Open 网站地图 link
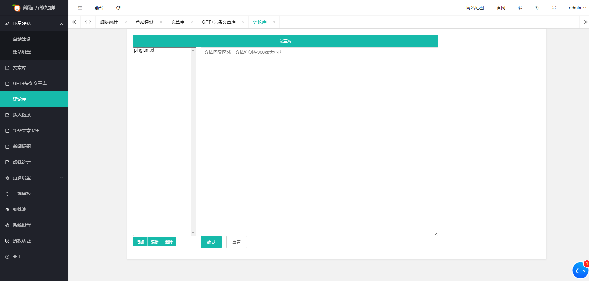The width and height of the screenshot is (589, 281). tap(475, 8)
